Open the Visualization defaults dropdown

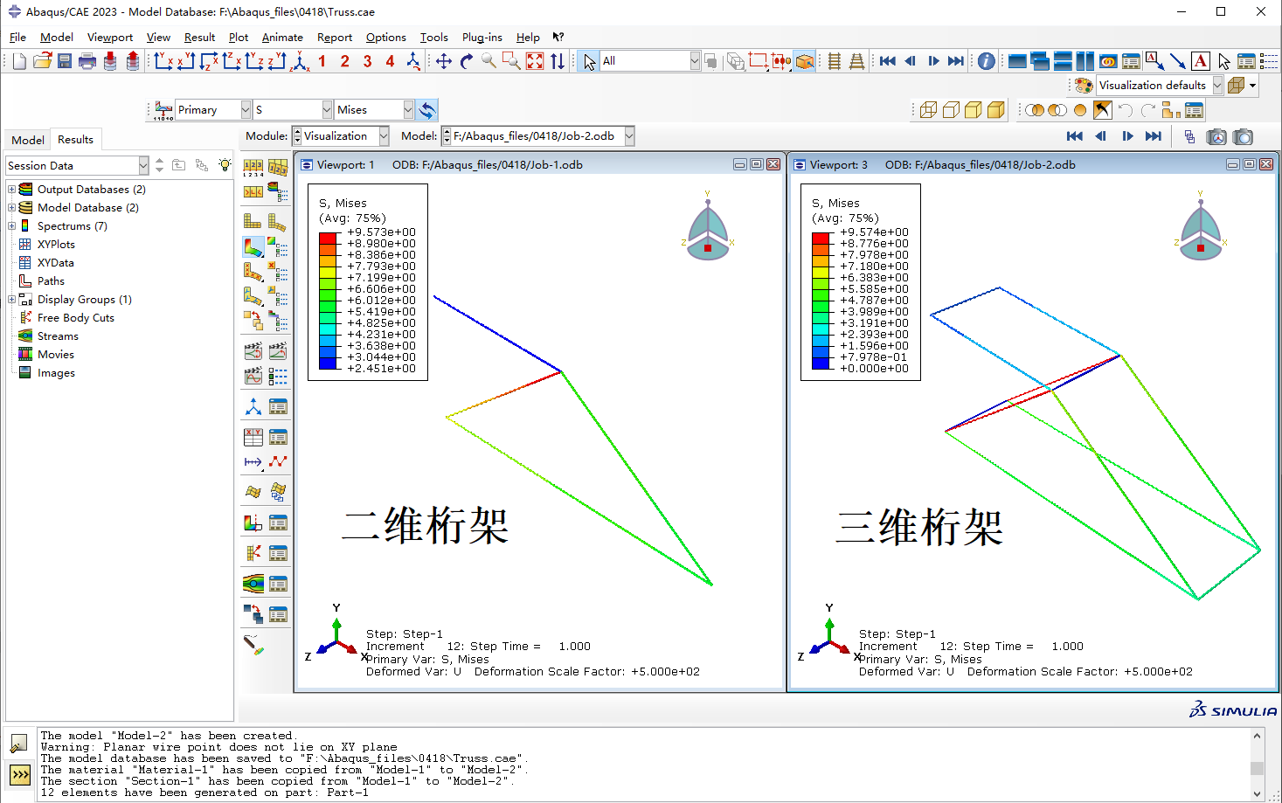coord(1217,85)
